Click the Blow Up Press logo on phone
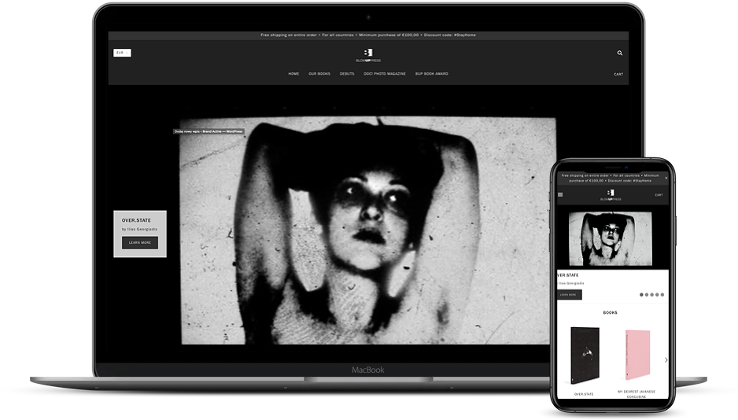Image resolution: width=738 pixels, height=420 pixels. [x=611, y=195]
